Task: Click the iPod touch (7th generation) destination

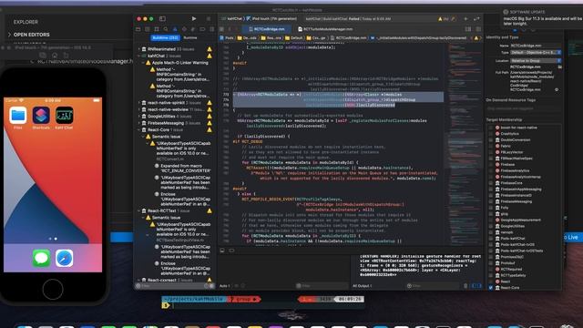Action: click(x=272, y=18)
